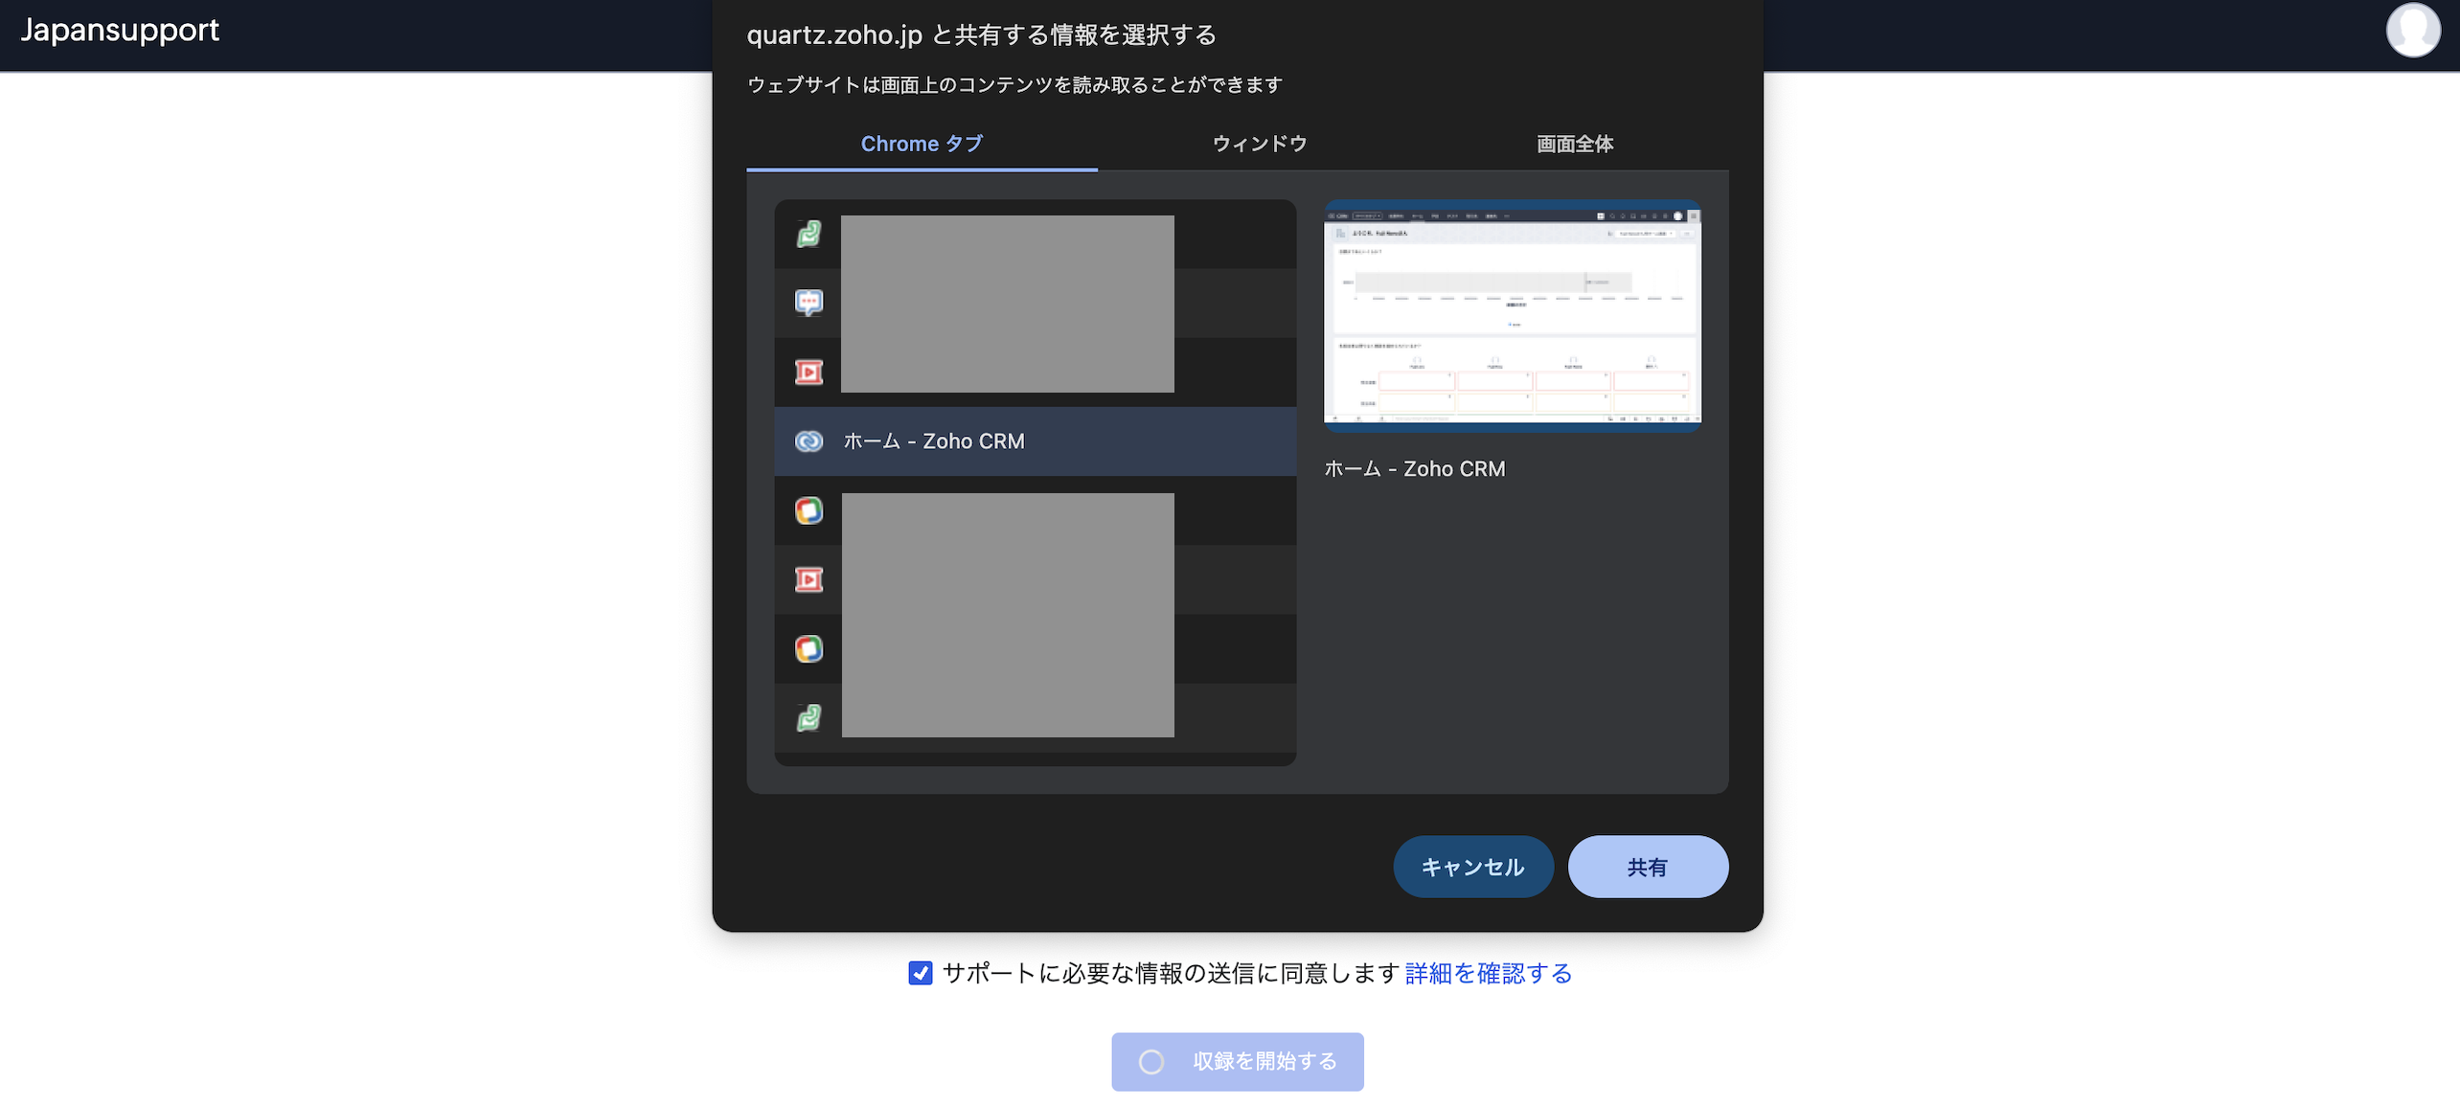Select bottommost green Zoho tab entry icon
Image resolution: width=2460 pixels, height=1107 pixels.
(x=809, y=717)
